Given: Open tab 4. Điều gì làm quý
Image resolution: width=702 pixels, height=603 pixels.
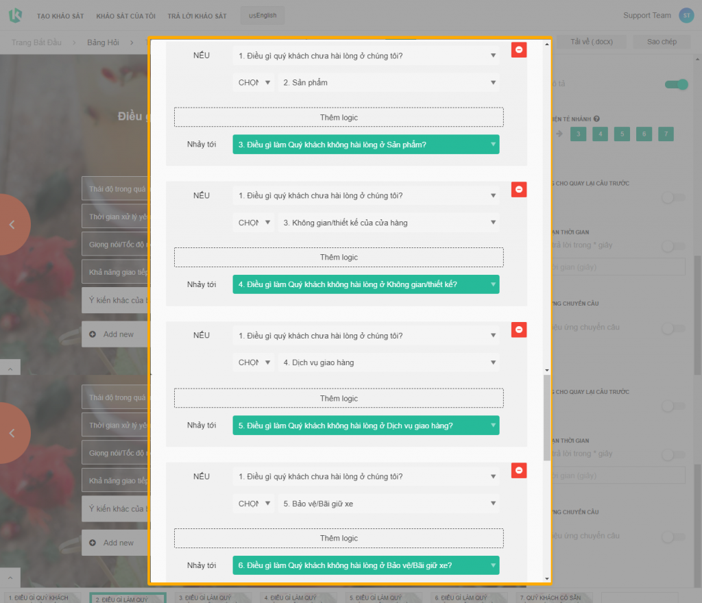Looking at the screenshot, I should point(298,598).
